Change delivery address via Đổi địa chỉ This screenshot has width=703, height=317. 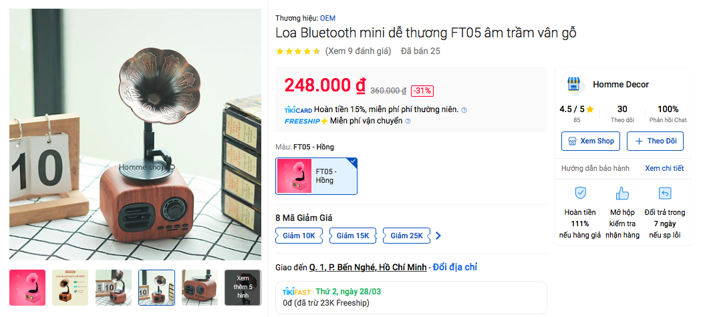pos(455,268)
